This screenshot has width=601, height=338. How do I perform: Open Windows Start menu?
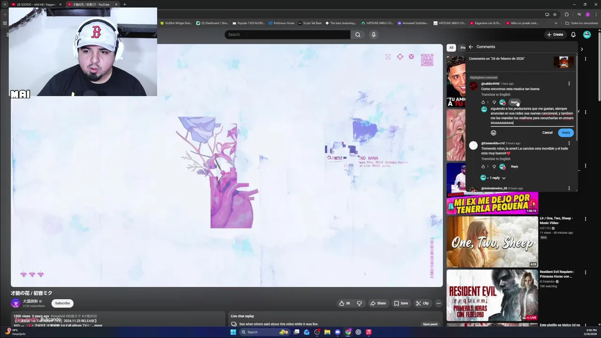pyautogui.click(x=233, y=332)
